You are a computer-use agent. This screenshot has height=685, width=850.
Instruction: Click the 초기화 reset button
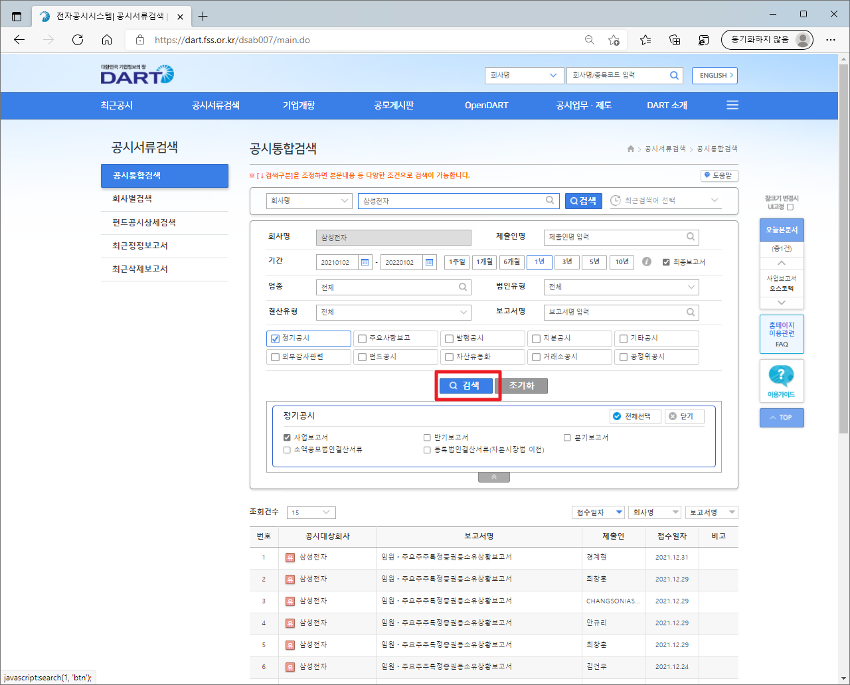[521, 386]
